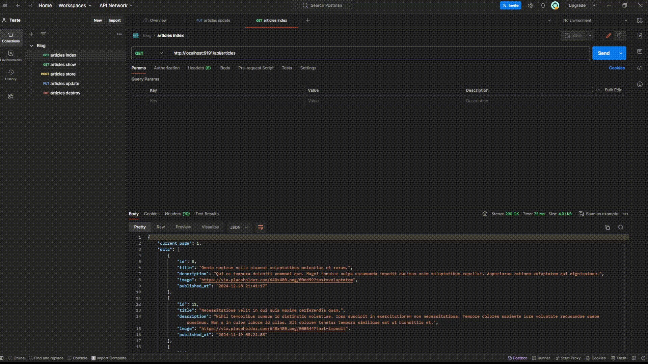Select articles destroy request in sidebar
The image size is (648, 364).
65,93
